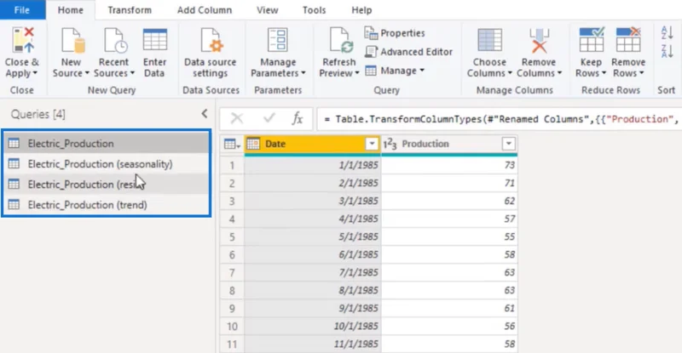
Task: Open the Help tab
Action: (361, 10)
